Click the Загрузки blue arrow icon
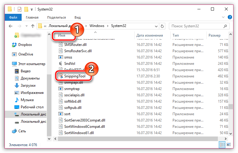 [17, 85]
